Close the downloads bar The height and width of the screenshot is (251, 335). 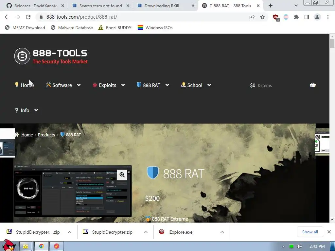pos(329,232)
